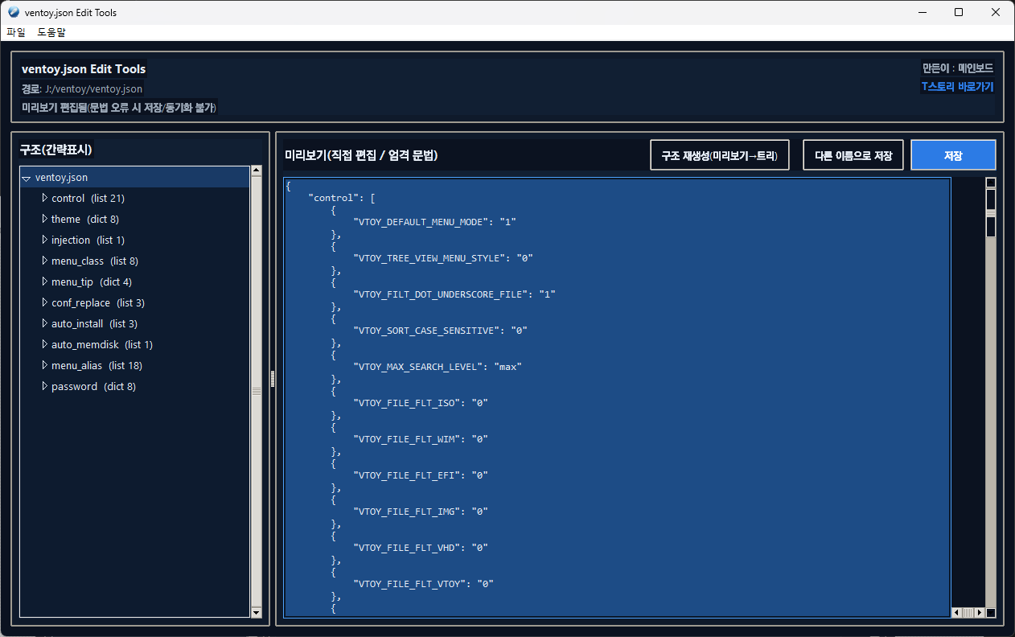1015x637 pixels.
Task: Expand the auto_install (list 3) node
Action: pos(45,323)
